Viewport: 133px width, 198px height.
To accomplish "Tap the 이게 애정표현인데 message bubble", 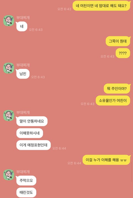I will click(34, 145).
